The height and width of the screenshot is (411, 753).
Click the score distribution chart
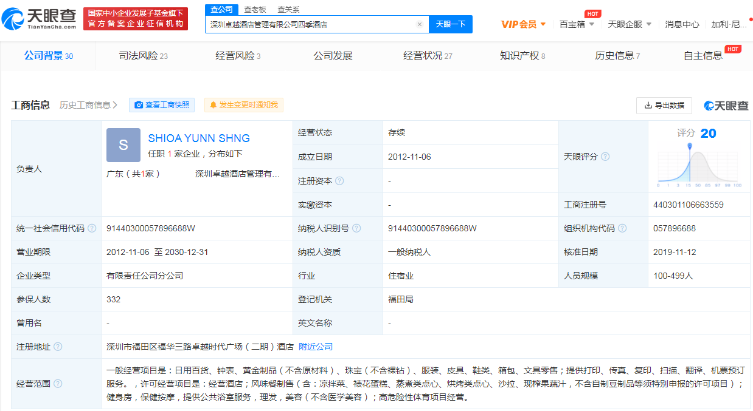699,165
